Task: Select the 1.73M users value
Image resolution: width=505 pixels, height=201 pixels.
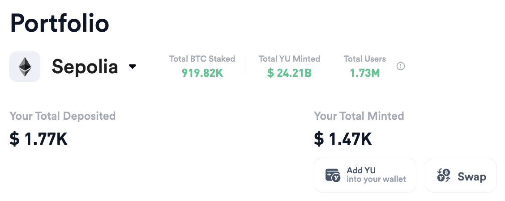Action: click(364, 73)
